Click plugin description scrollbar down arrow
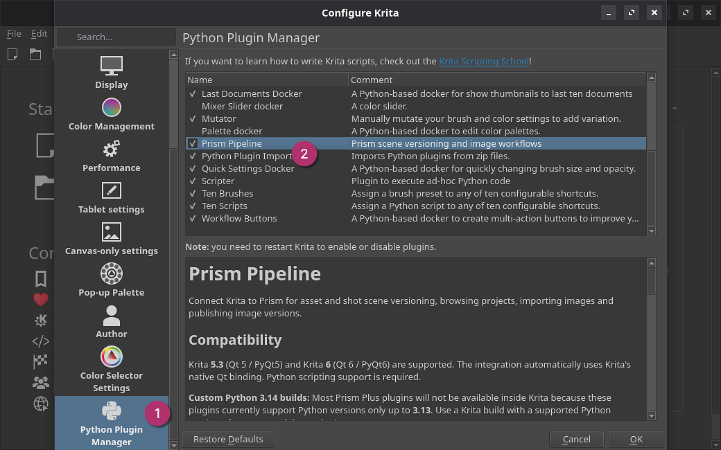721x450 pixels. [x=651, y=416]
